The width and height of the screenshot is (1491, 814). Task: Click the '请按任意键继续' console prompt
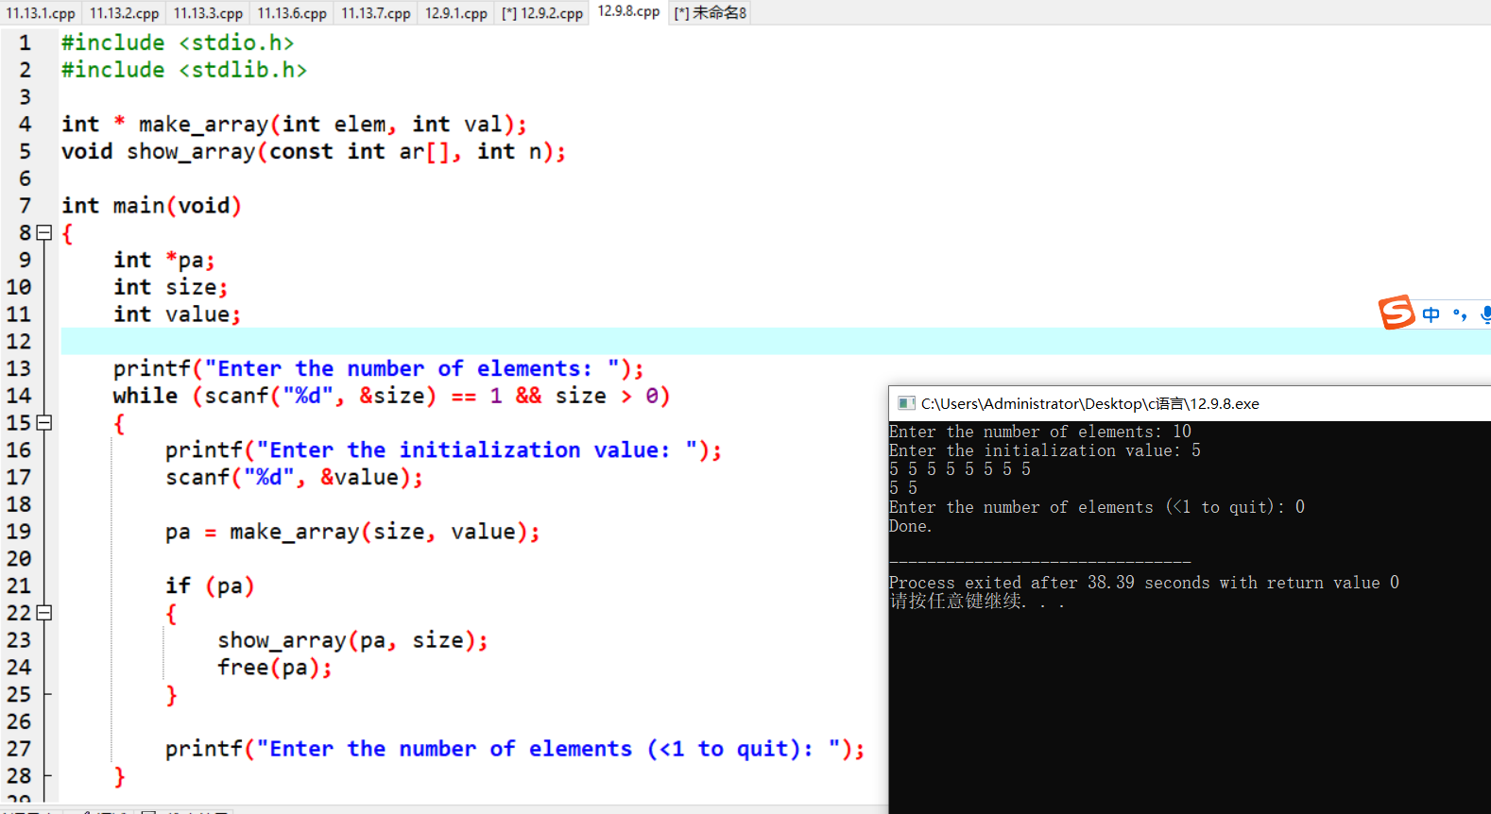tap(977, 602)
